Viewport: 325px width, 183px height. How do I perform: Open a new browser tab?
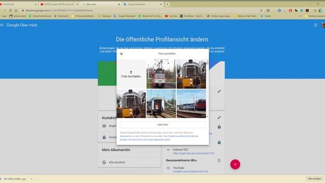[x=167, y=4]
